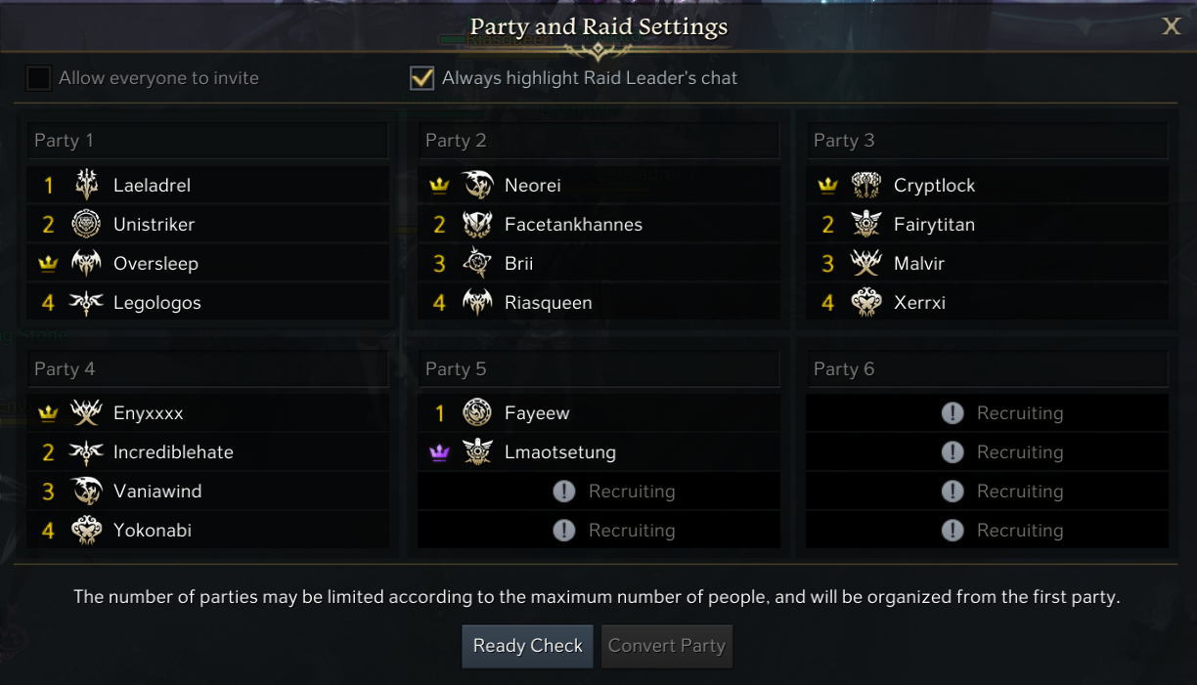Click the class icon beside Unistriker
1197x685 pixels.
(87, 224)
